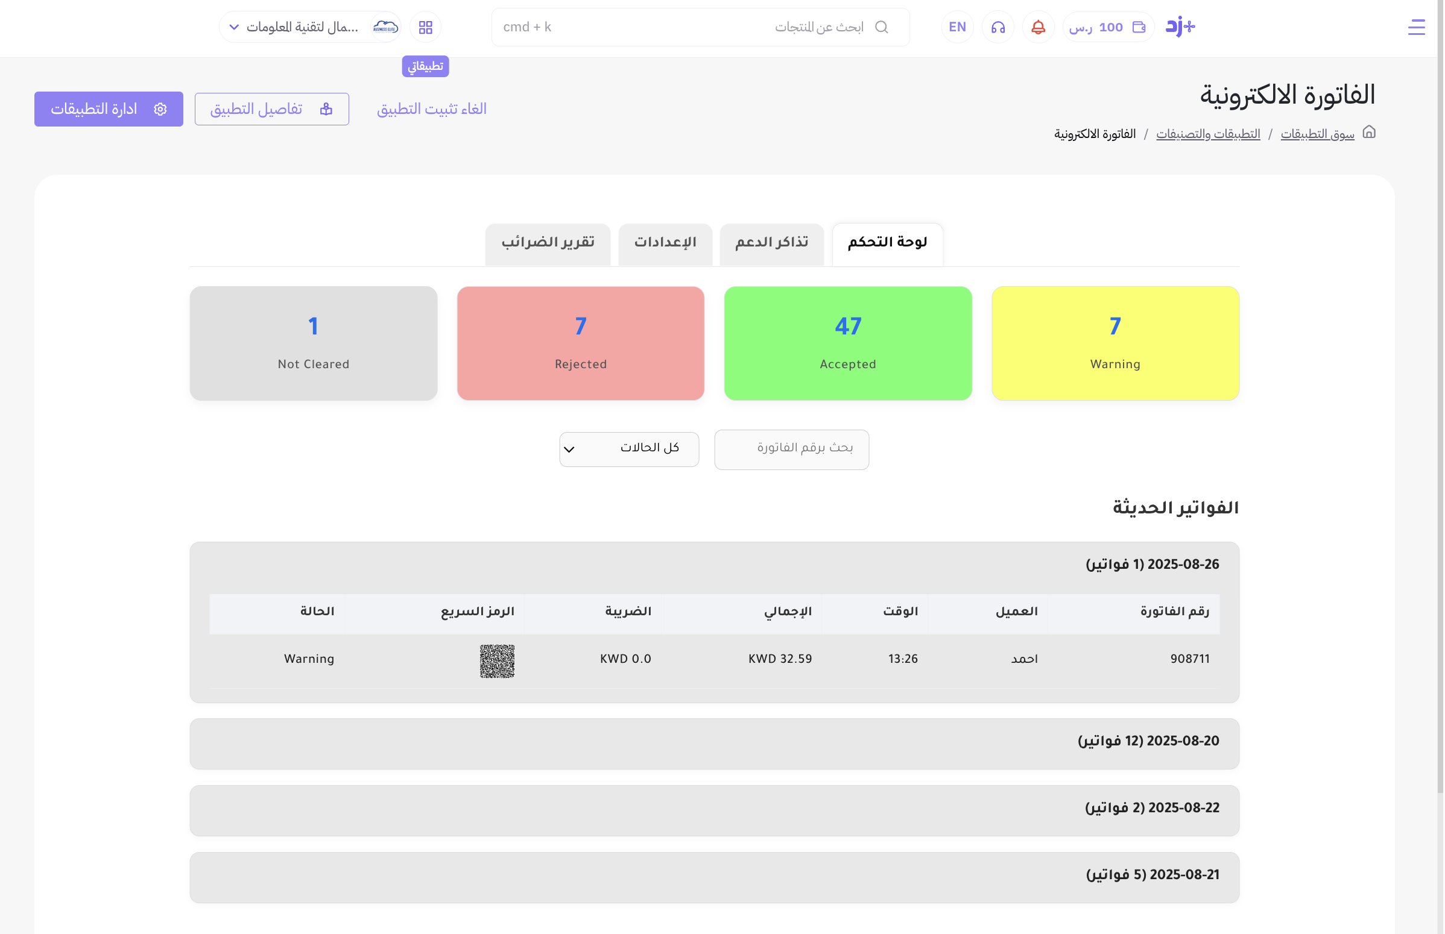Image resolution: width=1445 pixels, height=934 pixels.
Task: Click the invoice number search field
Action: tap(791, 449)
